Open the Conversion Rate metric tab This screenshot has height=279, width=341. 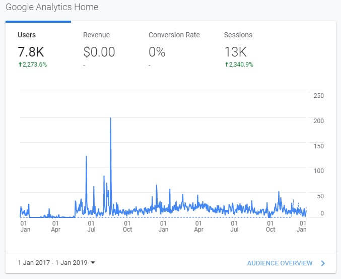[x=174, y=35]
